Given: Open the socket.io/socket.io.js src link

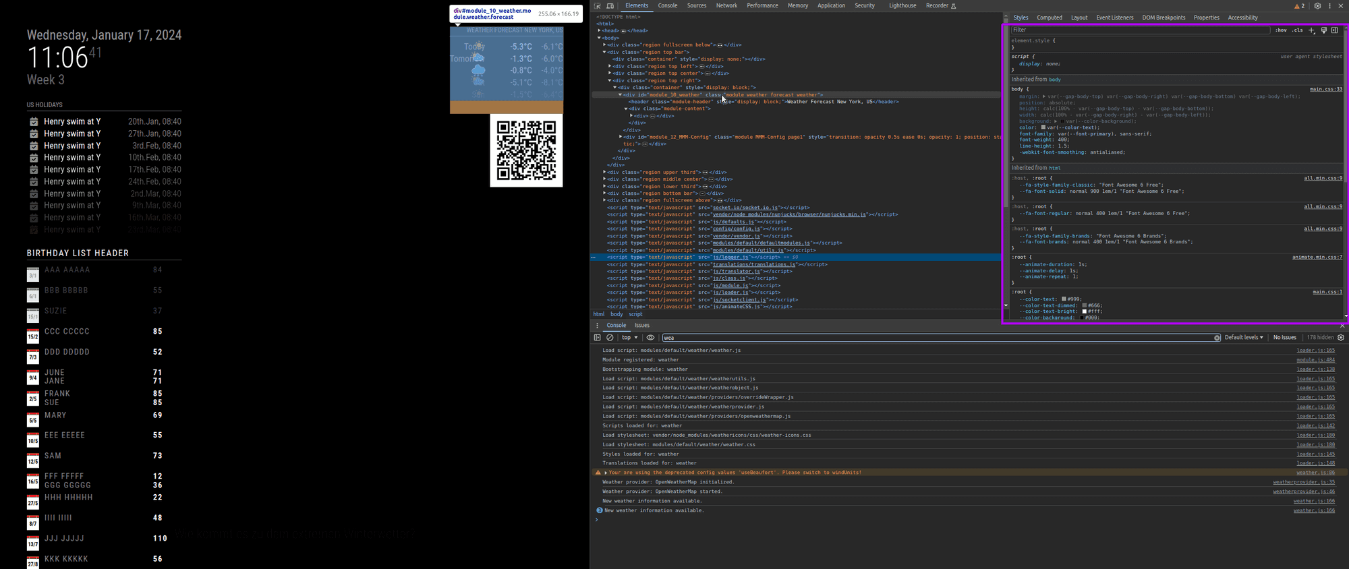Looking at the screenshot, I should (x=745, y=208).
